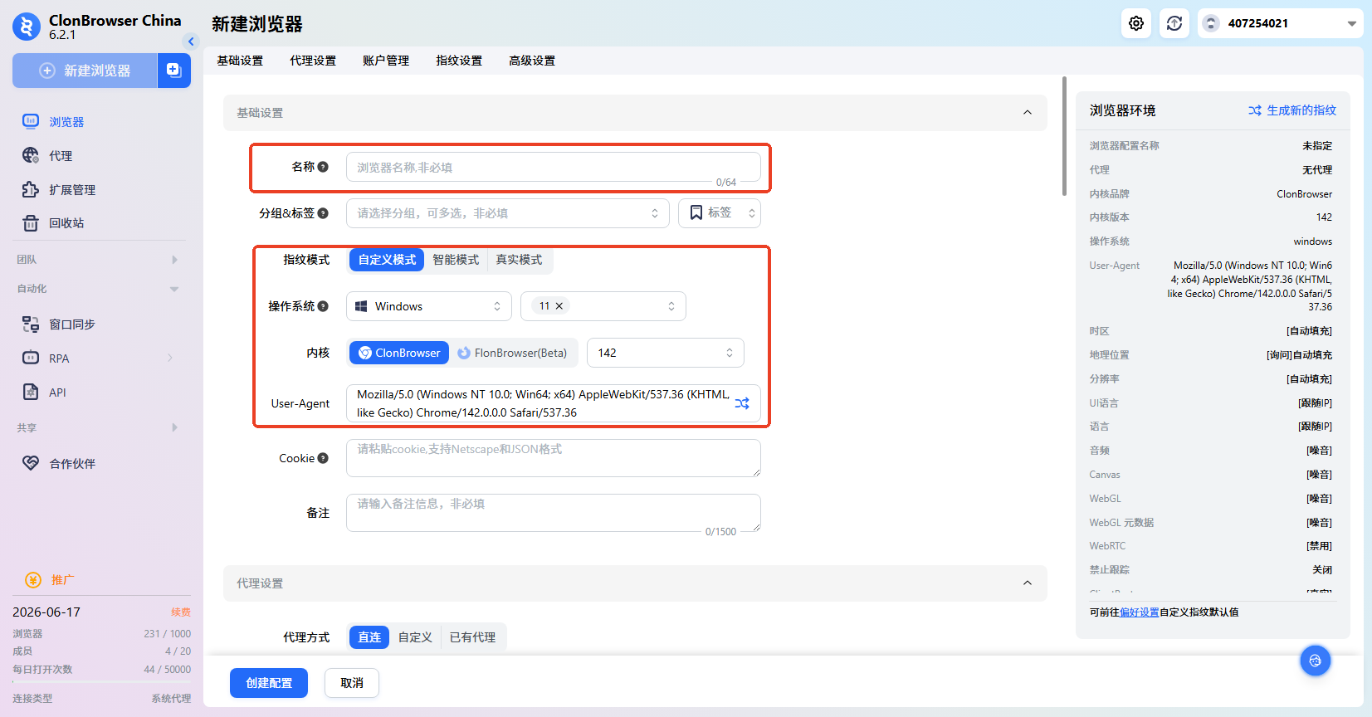Open the 分组 selection dropdown

[508, 213]
